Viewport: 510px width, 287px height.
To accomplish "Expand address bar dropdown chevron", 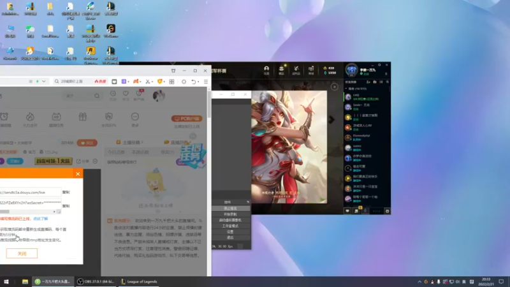I will 44,82.
